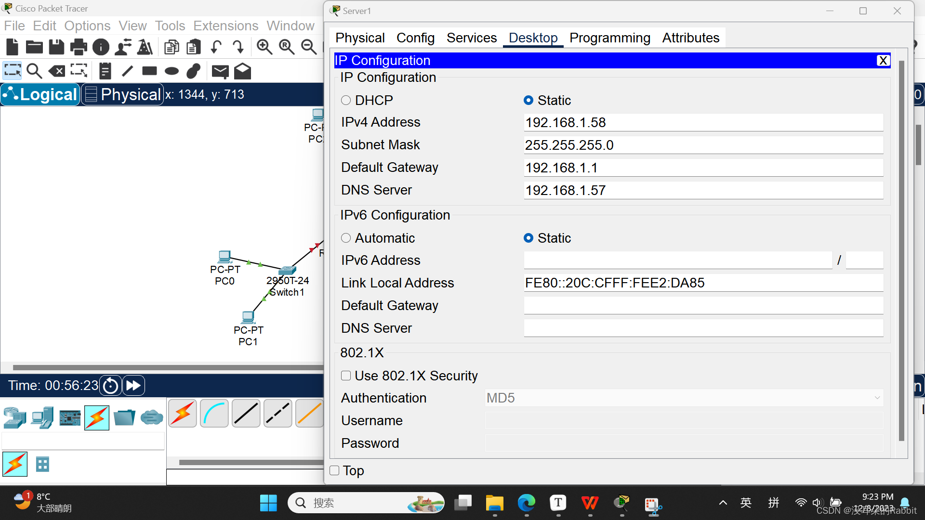Switch to the Attributes tab

690,38
